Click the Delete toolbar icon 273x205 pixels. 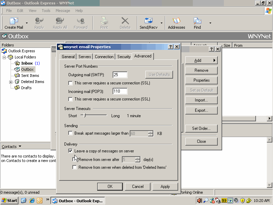click(125, 21)
